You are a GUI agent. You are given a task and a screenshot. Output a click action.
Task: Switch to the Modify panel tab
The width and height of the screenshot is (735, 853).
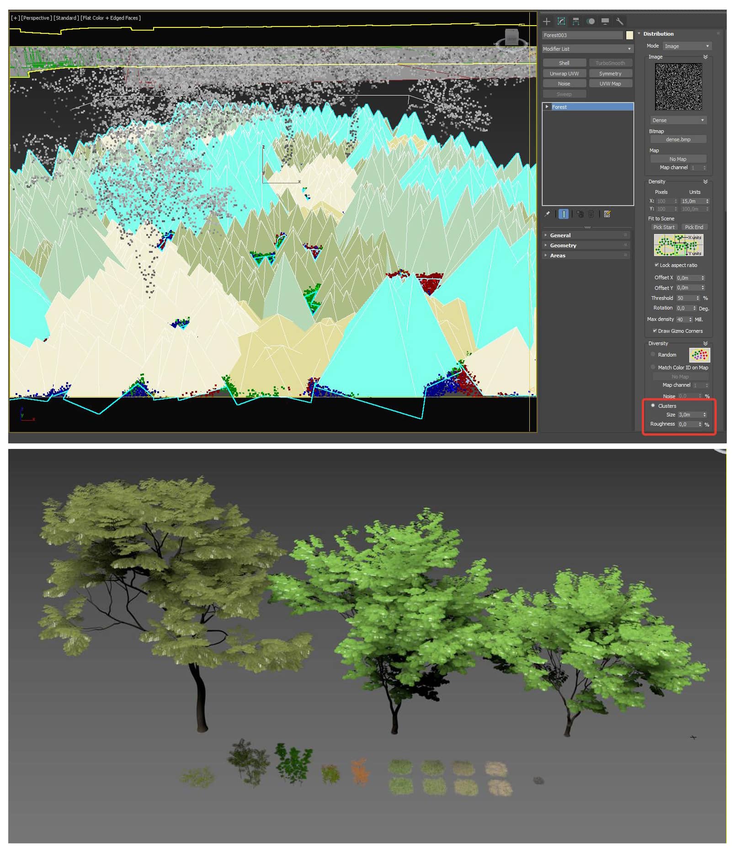(x=561, y=21)
